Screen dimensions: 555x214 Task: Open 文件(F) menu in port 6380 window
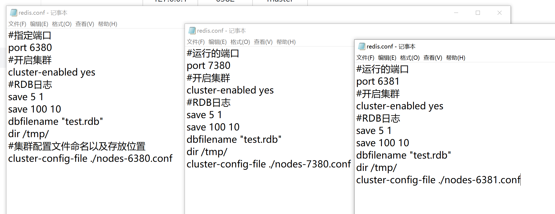click(x=17, y=24)
